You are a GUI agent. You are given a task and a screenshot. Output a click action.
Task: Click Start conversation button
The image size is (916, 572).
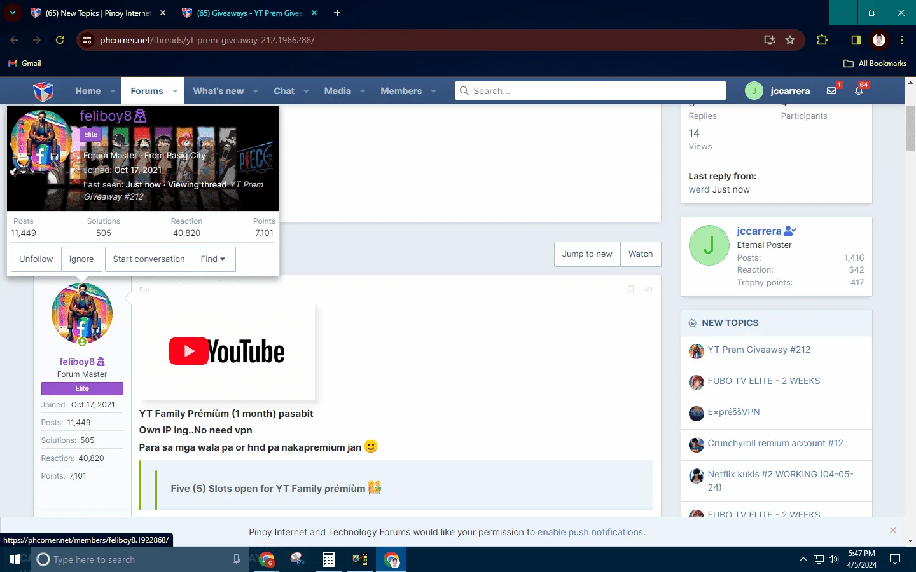[x=149, y=259]
